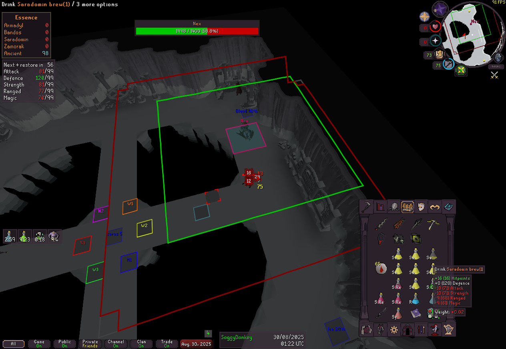Toggle the Trade chat filter
Viewport: 506px width, 349px height.
(167, 344)
